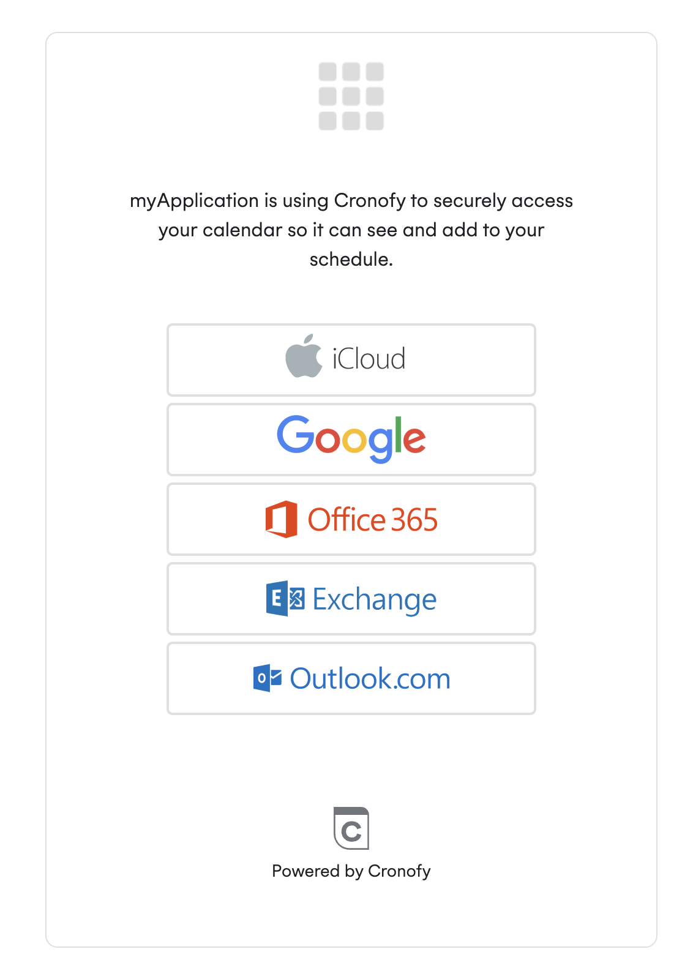This screenshot has width=693, height=971.
Task: Click the word myApplication in the description
Action: [x=194, y=201]
